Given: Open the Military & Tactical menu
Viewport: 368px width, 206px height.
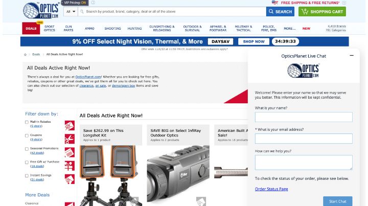Looking at the screenshot, I should point(243,29).
